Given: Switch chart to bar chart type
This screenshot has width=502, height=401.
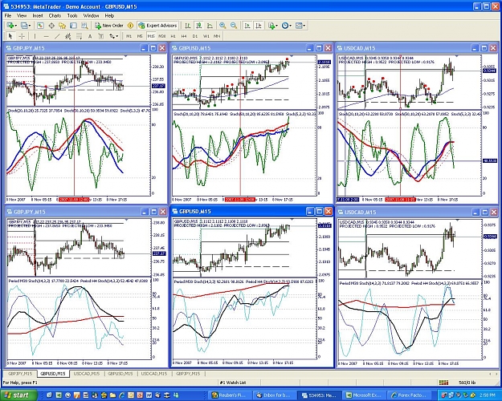Looking at the screenshot, I should pos(188,26).
